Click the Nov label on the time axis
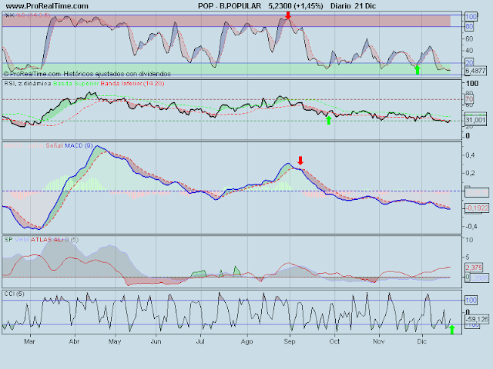Viewport: 493px width, 369px height. pos(379,341)
